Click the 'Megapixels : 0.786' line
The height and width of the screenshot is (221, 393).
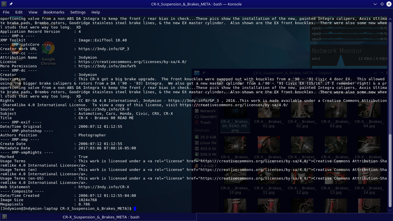[x=45, y=204]
